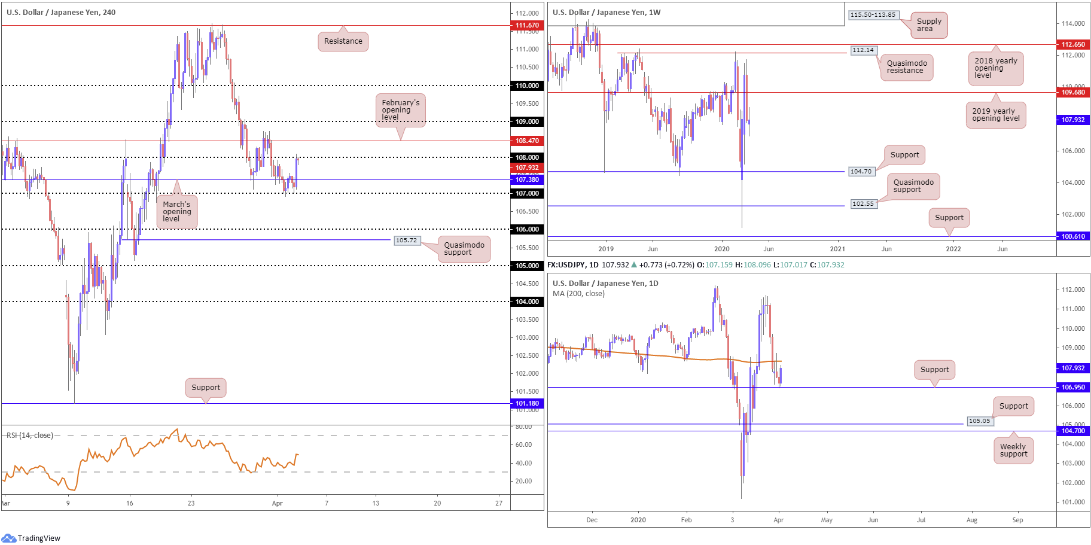The image size is (1091, 545).
Task: Select the black 106.000 price label
Action: [x=527, y=229]
